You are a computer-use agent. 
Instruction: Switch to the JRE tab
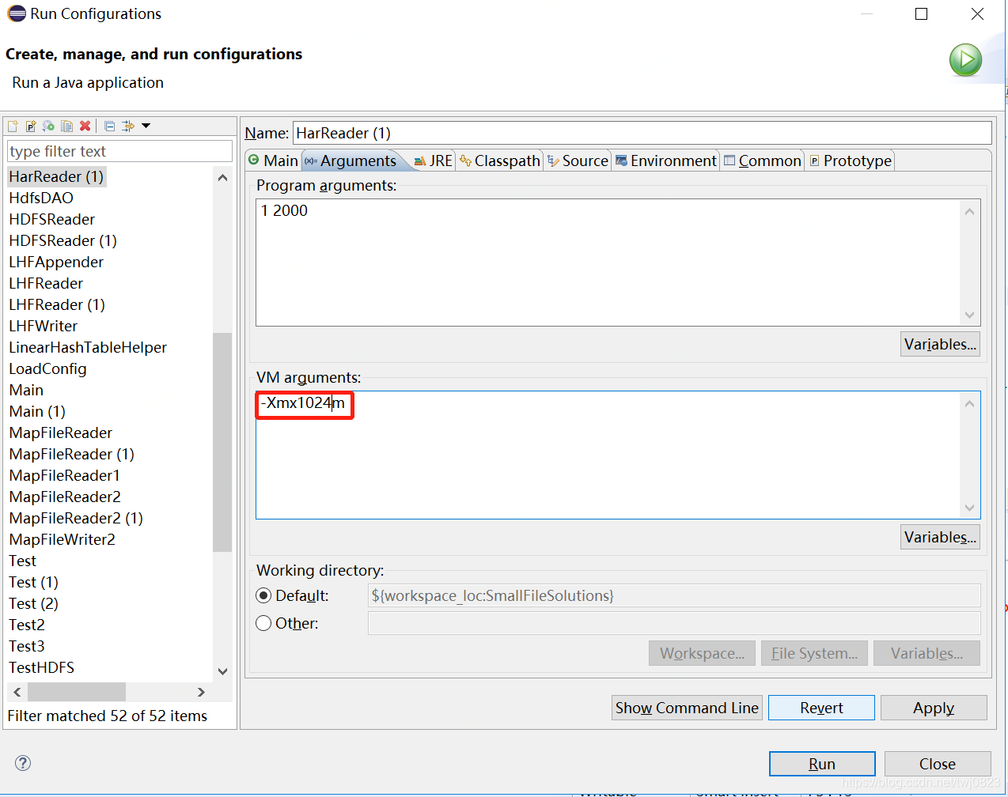[434, 160]
